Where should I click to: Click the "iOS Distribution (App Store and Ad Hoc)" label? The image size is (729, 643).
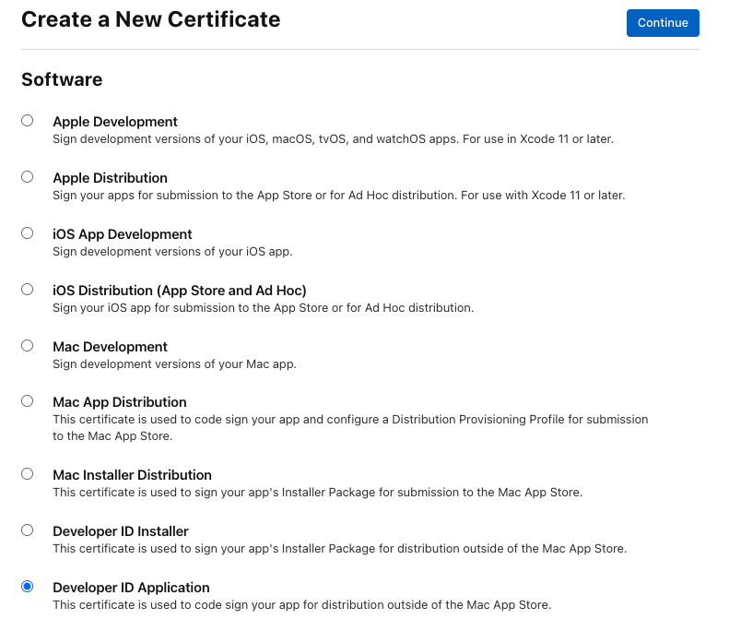(180, 291)
